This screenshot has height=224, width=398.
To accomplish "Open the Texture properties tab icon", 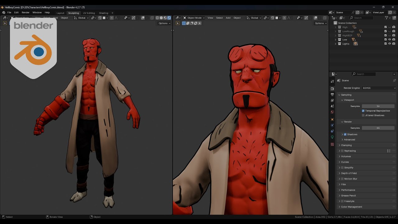I will pyautogui.click(x=332, y=144).
